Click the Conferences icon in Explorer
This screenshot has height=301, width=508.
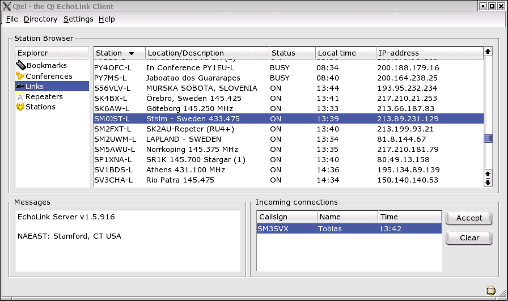[20, 76]
